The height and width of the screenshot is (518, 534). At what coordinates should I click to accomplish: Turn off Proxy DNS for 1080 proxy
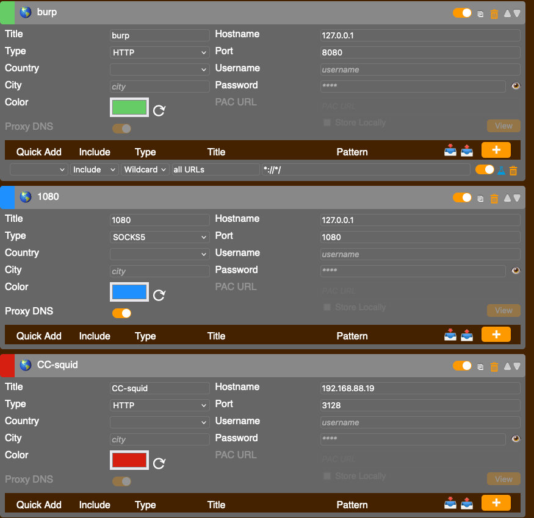coord(121,313)
